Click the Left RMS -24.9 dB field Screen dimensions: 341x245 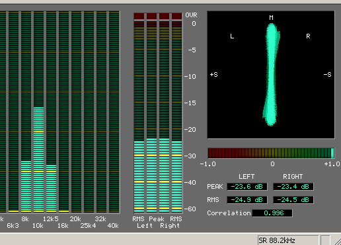pos(247,200)
